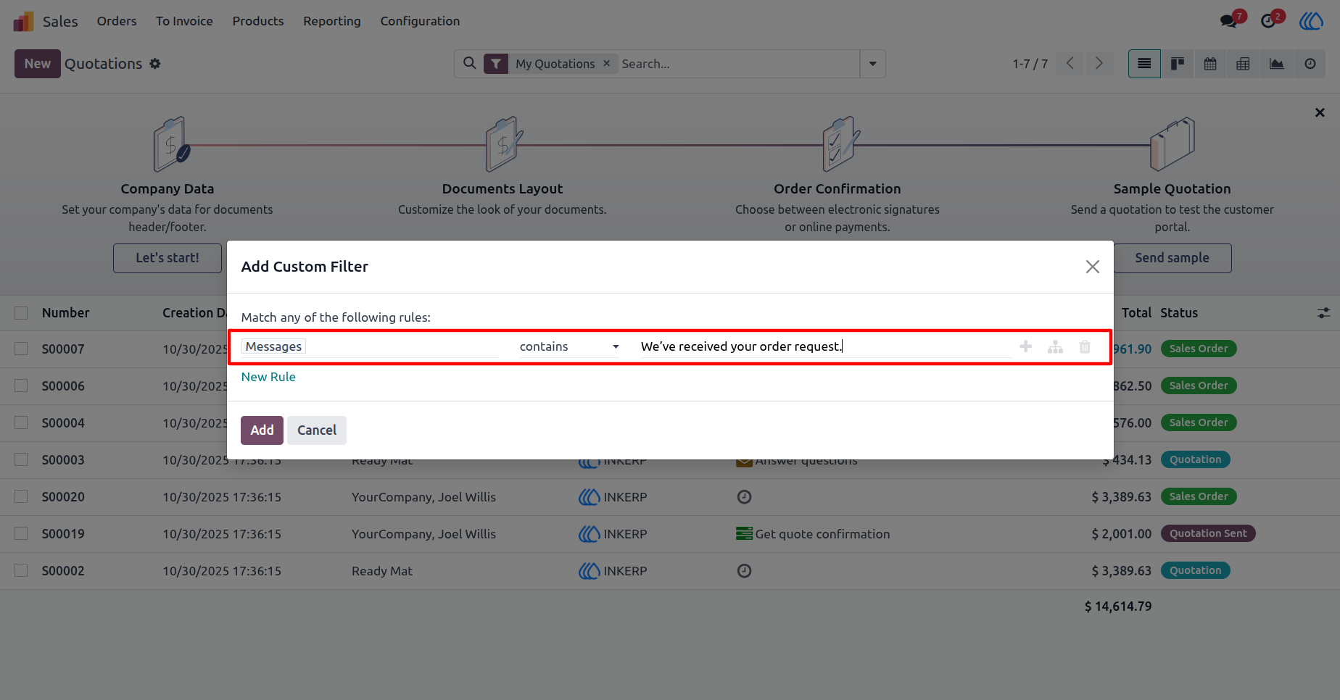Click the search magnifier icon

[x=470, y=63]
